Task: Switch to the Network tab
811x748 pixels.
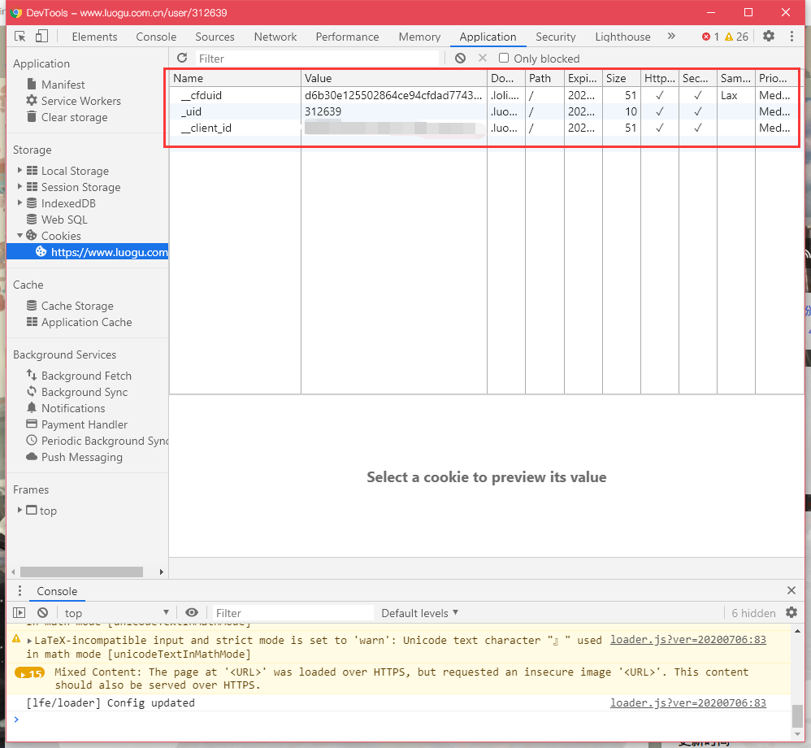Action: [x=275, y=37]
